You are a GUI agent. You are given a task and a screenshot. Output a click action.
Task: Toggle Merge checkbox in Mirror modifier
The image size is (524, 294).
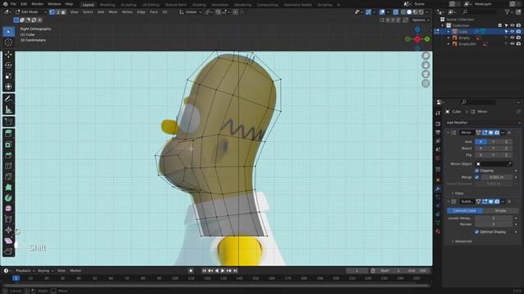(477, 177)
